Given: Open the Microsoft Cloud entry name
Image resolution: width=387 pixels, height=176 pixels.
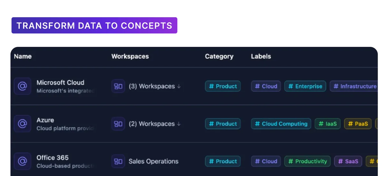Looking at the screenshot, I should [60, 83].
